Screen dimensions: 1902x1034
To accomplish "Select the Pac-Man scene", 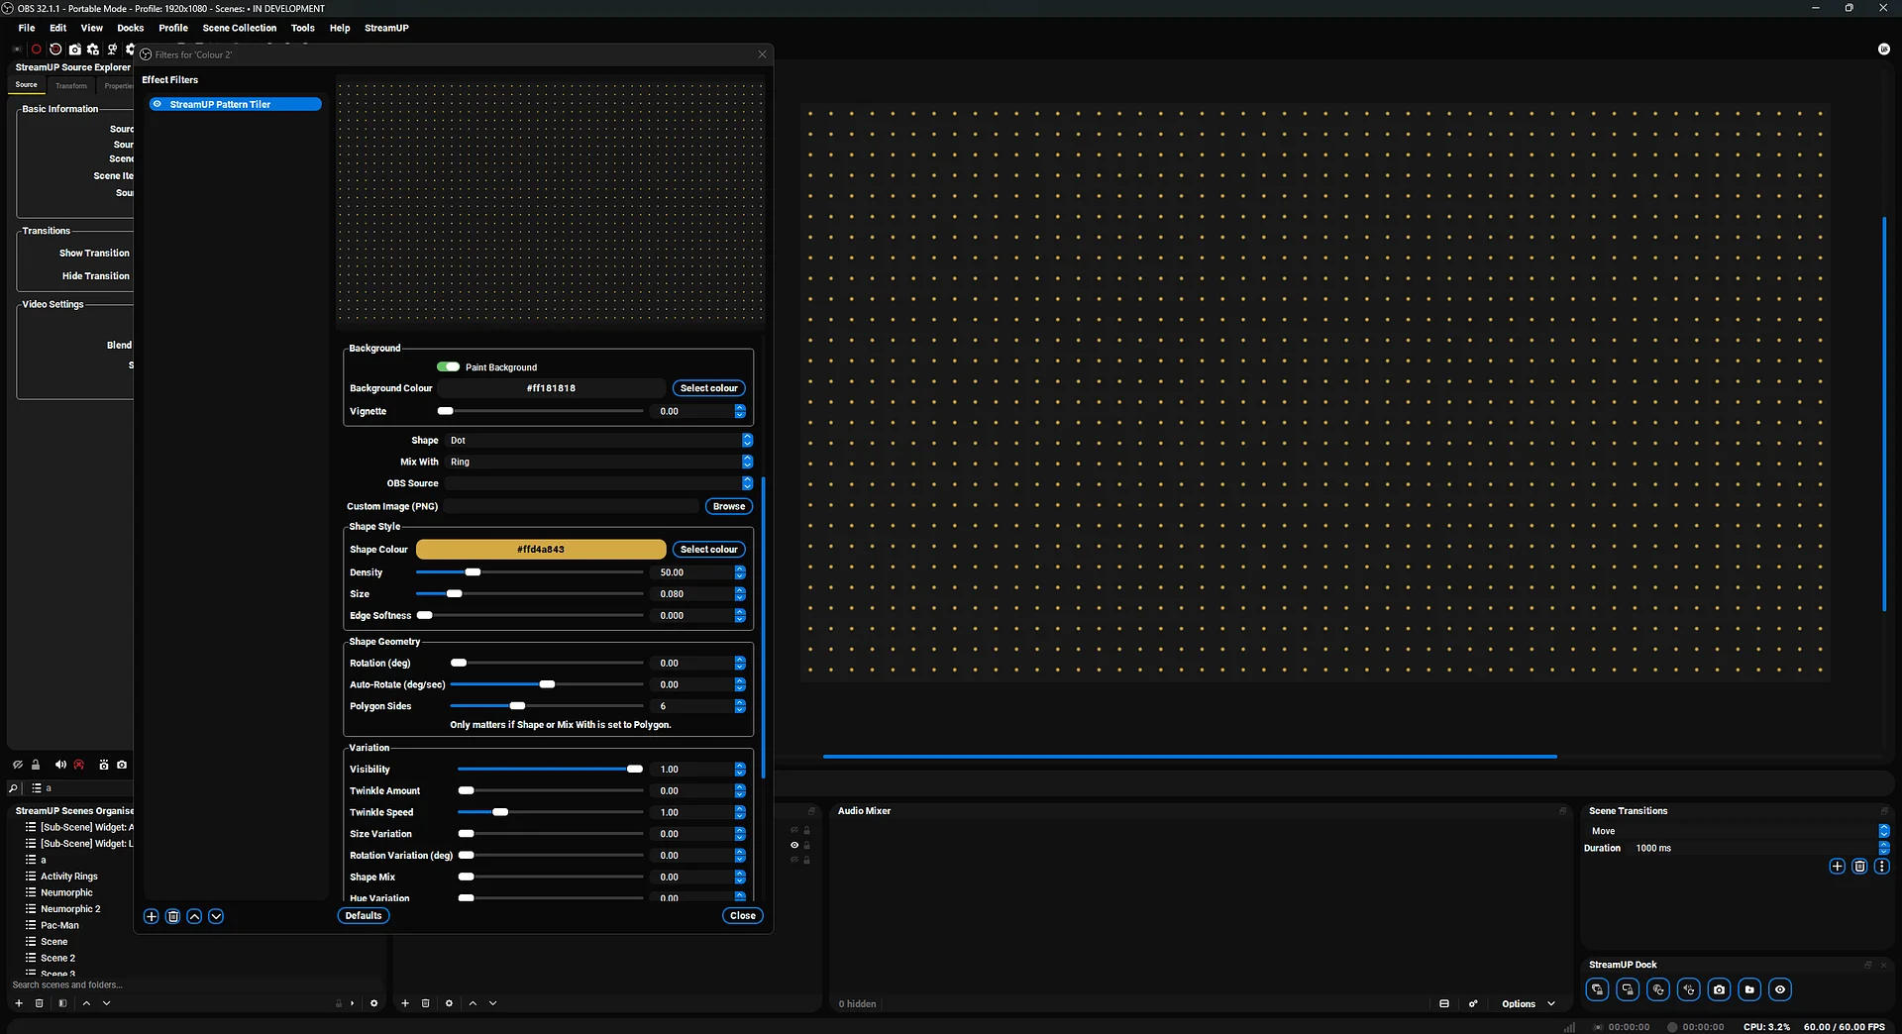I will point(59,925).
